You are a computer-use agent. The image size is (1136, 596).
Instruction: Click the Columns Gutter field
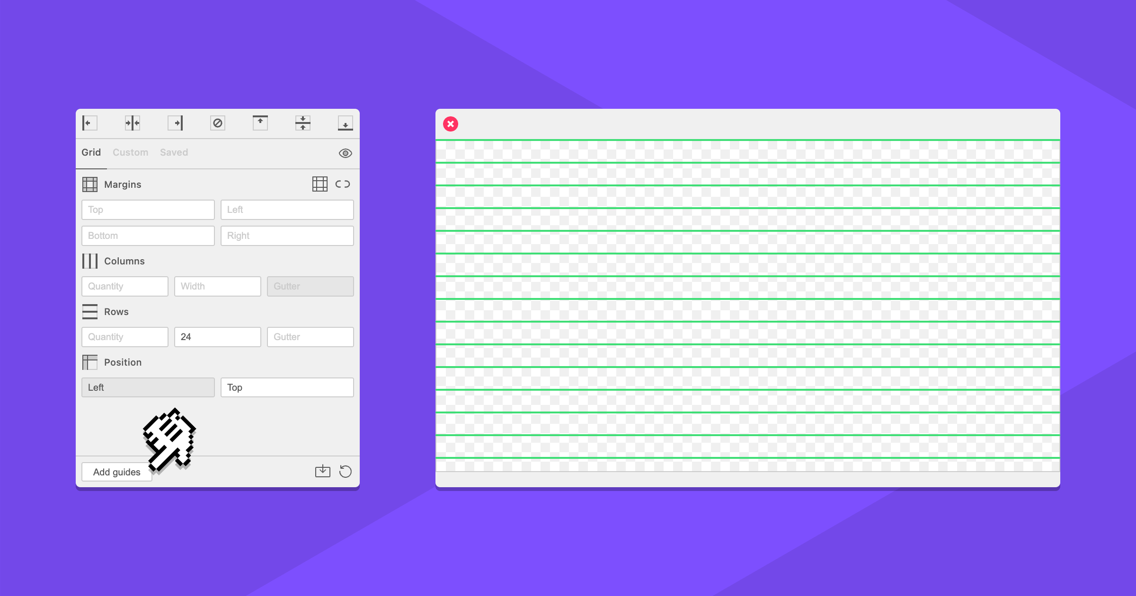point(311,286)
